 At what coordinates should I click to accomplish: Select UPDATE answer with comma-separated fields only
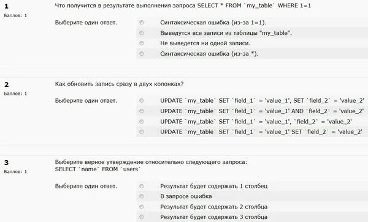point(141,122)
